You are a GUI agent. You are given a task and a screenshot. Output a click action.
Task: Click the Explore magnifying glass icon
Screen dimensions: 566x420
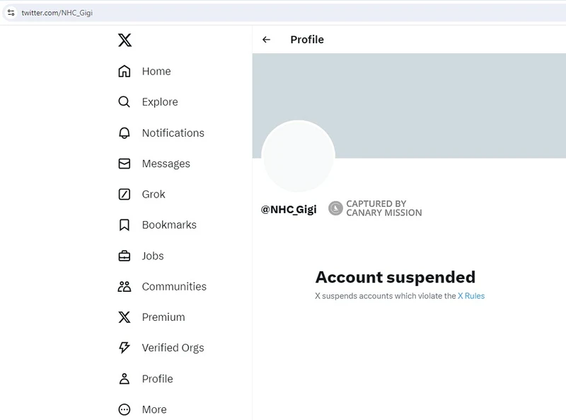point(125,102)
